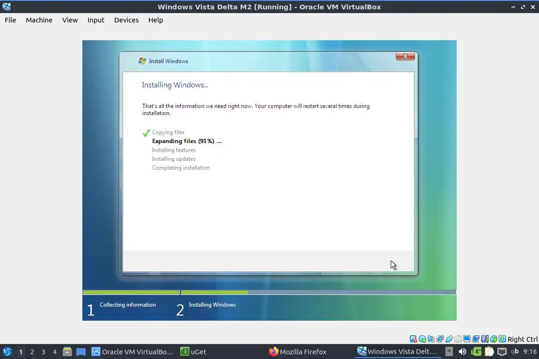Click the Installing updates step
Image resolution: width=539 pixels, height=359 pixels.
pos(174,159)
